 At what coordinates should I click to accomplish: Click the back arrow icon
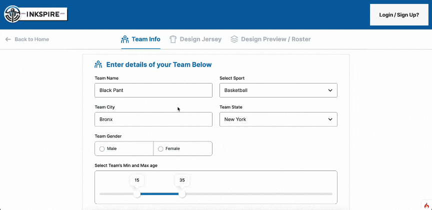(8, 39)
